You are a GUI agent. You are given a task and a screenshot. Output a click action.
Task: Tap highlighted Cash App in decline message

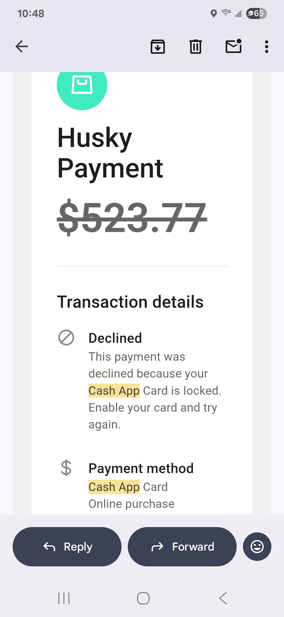[114, 391]
